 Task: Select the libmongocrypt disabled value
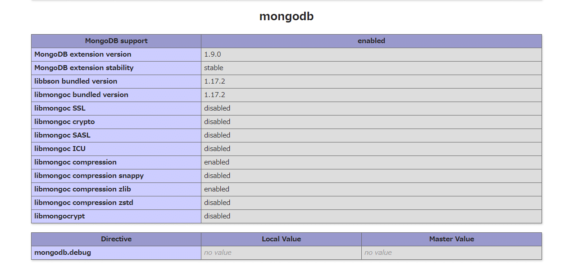(x=217, y=216)
